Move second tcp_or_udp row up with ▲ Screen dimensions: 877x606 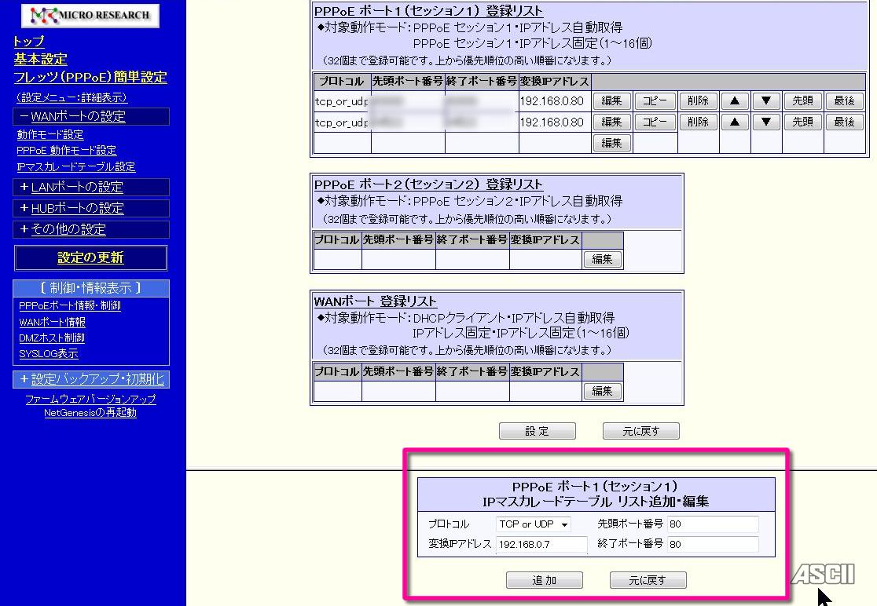click(x=735, y=122)
